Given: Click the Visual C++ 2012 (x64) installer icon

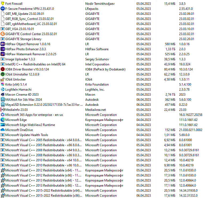Looking at the screenshot, I should 3,170.
